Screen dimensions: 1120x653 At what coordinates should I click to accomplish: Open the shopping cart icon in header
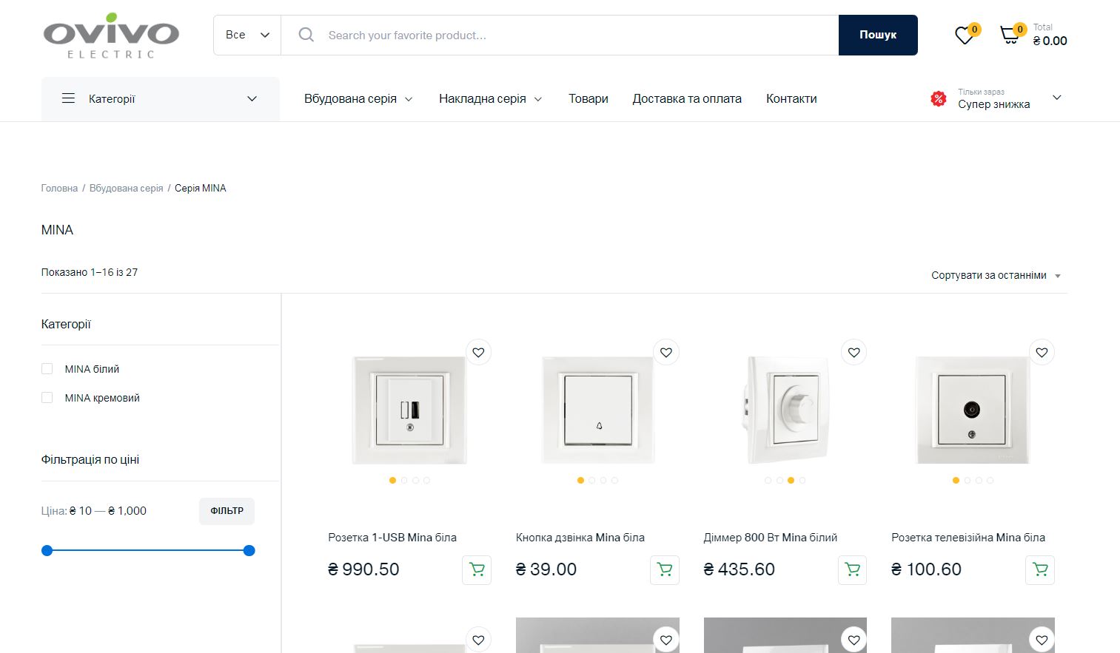click(1010, 35)
